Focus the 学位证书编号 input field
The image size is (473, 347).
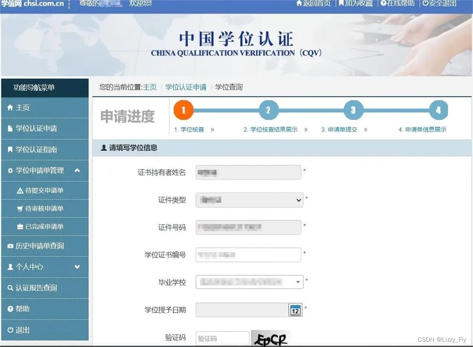(248, 255)
